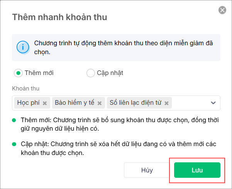Viewport: 232px width, 189px height.
Task: Expand the Khoản thu dropdown arrow
Action: (x=213, y=103)
